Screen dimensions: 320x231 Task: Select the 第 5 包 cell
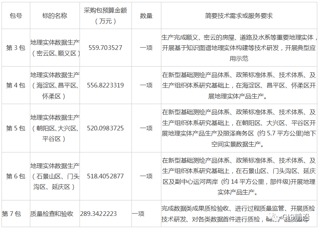[16, 128]
